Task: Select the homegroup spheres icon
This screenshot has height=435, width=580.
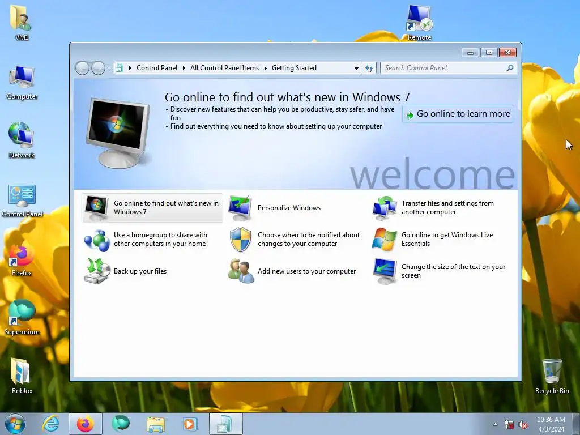Action: pos(96,240)
